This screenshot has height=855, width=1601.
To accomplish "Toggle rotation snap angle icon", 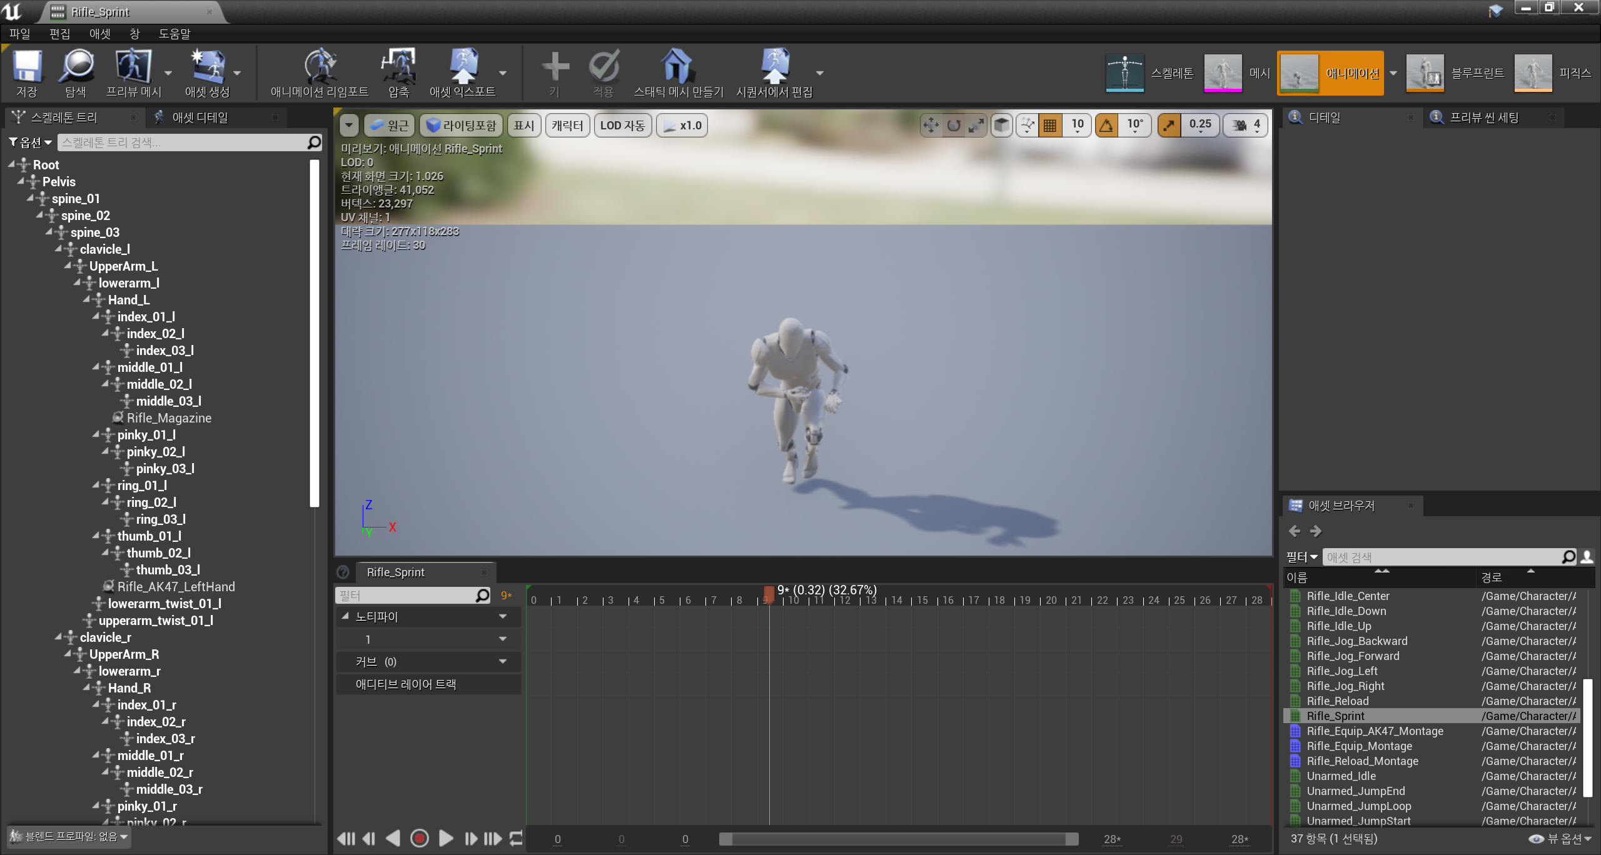I will coord(1106,126).
